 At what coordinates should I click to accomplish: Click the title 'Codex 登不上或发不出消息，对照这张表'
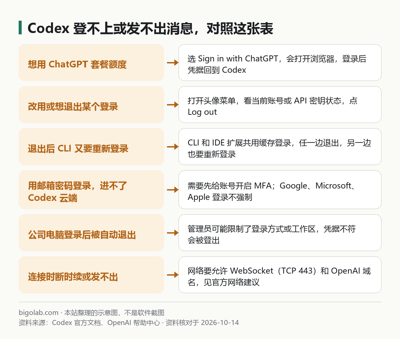click(150, 28)
